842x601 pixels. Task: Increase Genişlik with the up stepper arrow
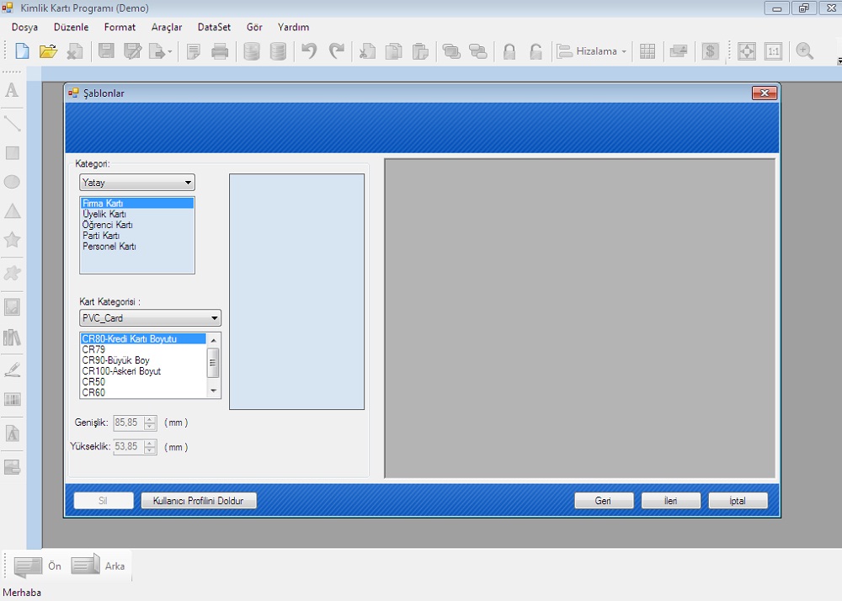[x=151, y=419]
